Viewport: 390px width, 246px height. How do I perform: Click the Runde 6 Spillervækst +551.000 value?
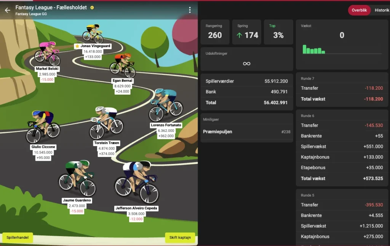[x=373, y=146]
